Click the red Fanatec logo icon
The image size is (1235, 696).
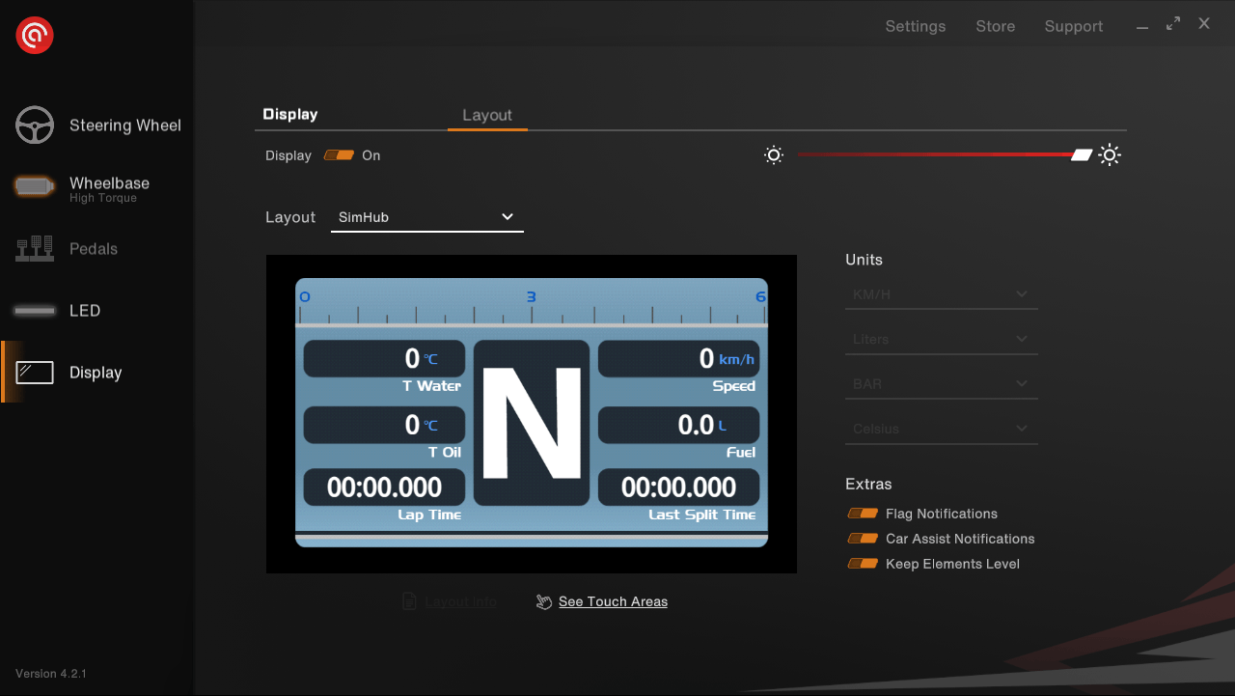point(35,36)
